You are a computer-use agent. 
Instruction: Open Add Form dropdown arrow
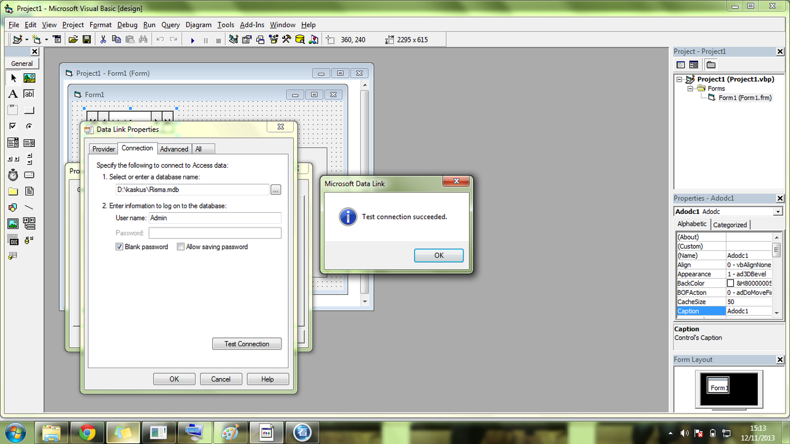coord(46,39)
